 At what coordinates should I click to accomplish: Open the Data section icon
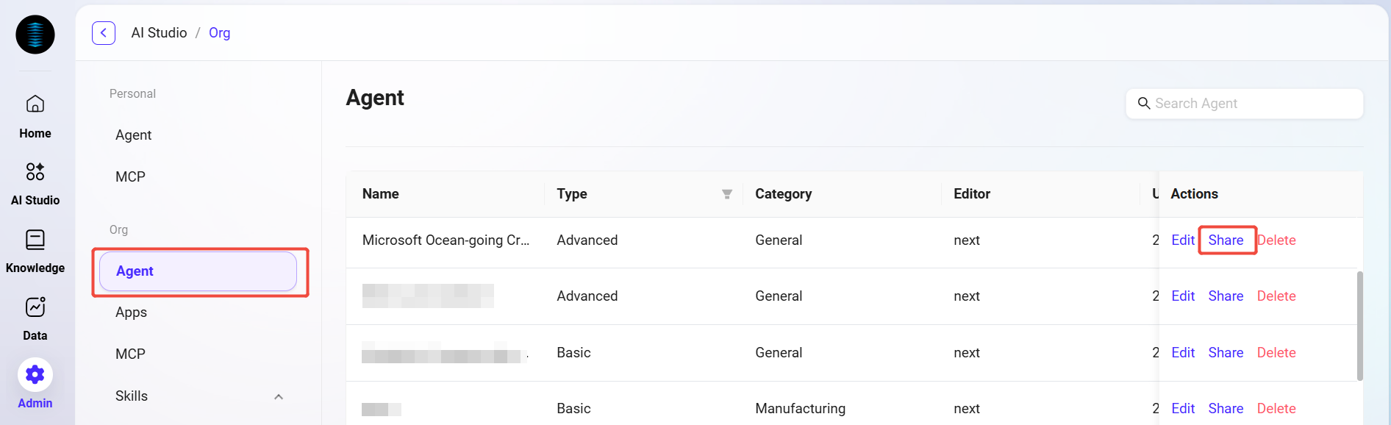point(35,307)
